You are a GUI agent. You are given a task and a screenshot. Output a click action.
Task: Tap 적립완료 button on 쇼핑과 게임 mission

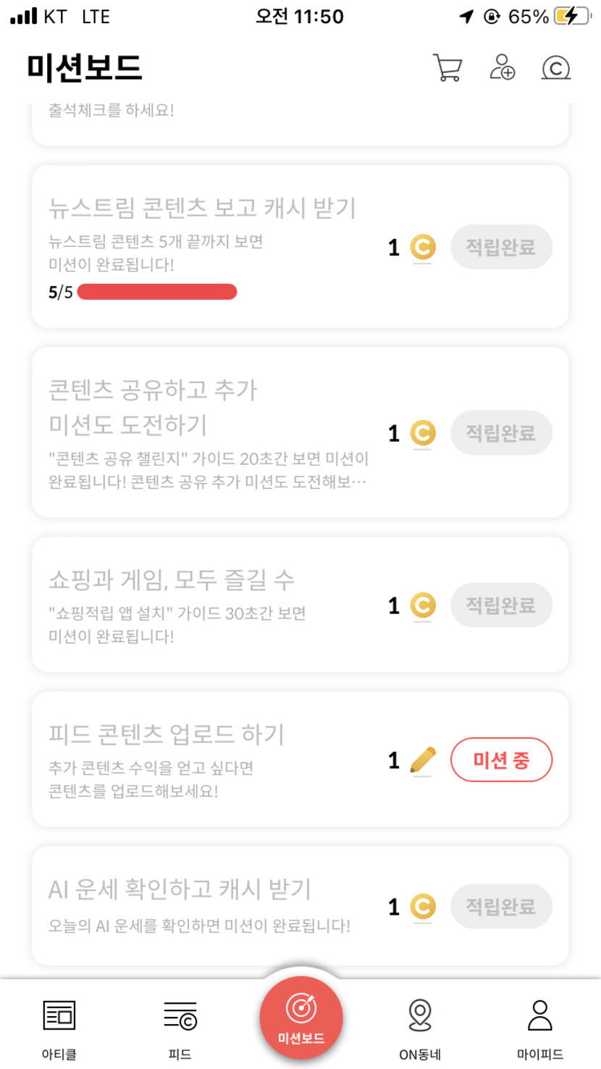point(501,605)
